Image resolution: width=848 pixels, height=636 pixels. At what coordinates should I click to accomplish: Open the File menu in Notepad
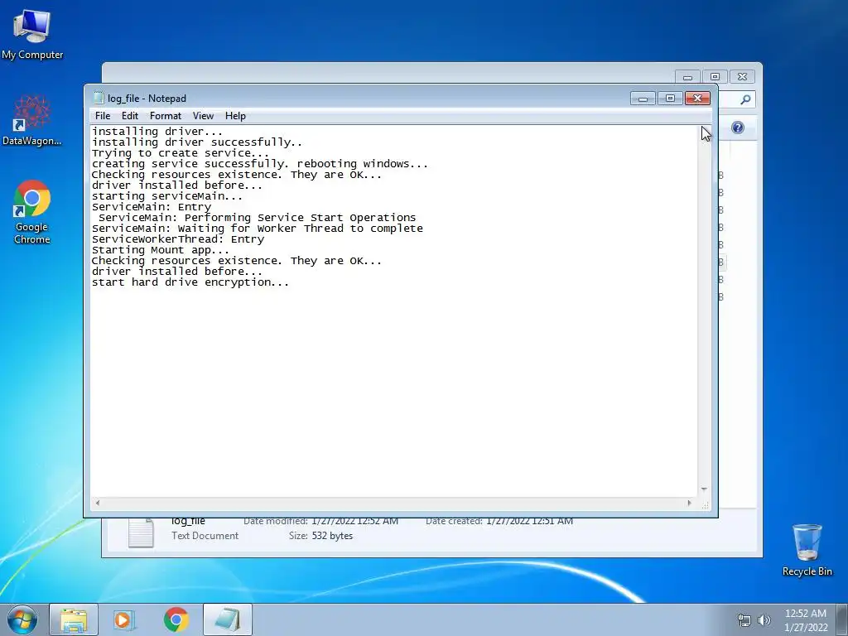[102, 116]
